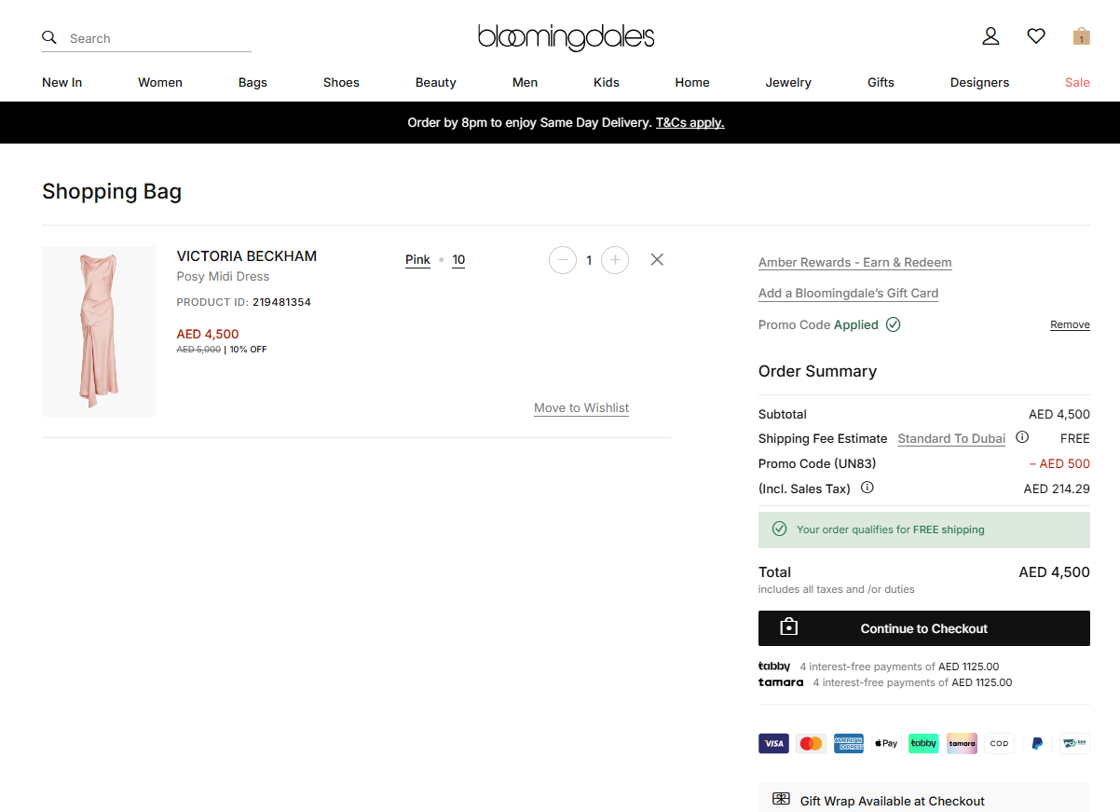Open the Designers menu
Screen dimensions: 1120x812
[979, 83]
